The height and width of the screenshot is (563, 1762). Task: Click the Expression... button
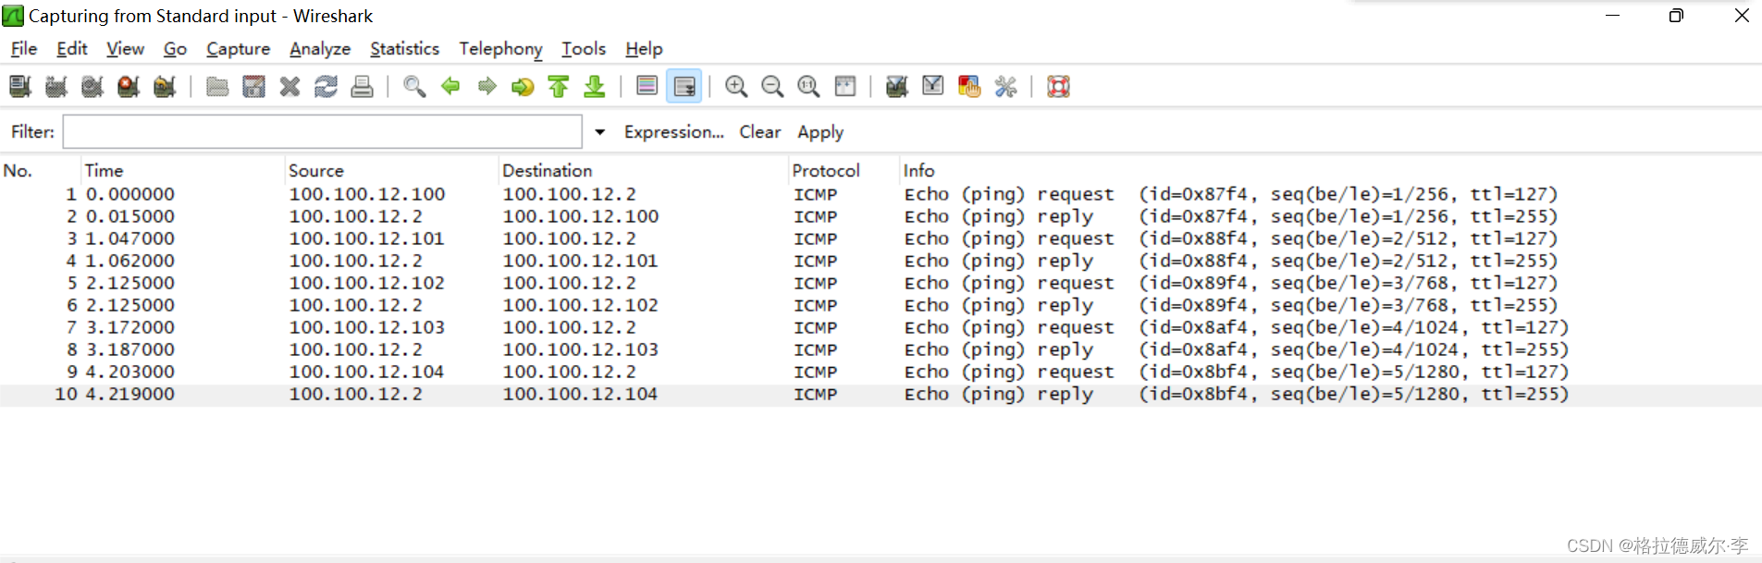[x=673, y=132]
